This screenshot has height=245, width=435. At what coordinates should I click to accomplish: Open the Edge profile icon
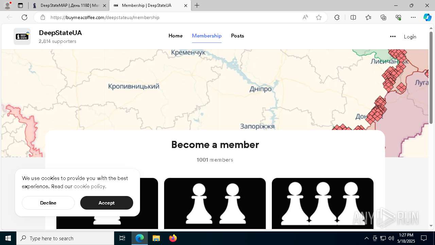[x=7, y=5]
